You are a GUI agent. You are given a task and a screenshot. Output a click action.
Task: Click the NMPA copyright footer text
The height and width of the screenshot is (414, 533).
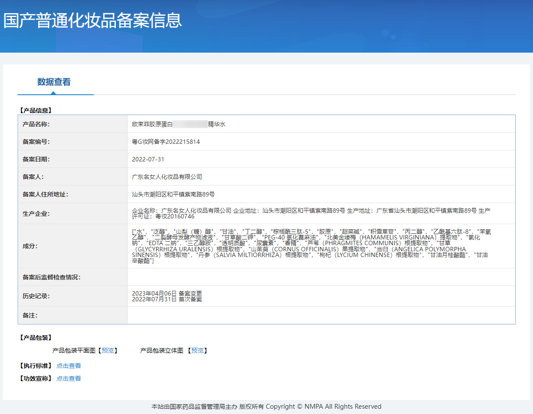266,407
